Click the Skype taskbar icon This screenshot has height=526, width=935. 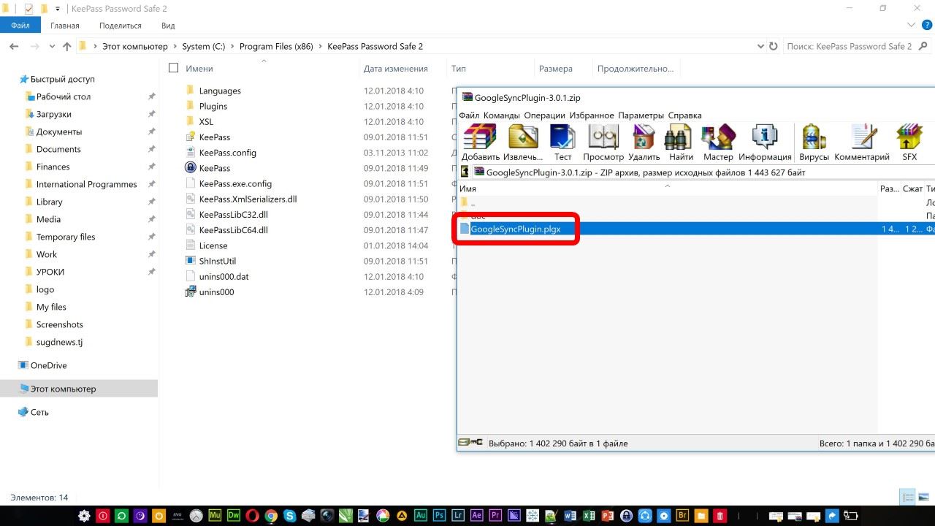click(x=290, y=516)
